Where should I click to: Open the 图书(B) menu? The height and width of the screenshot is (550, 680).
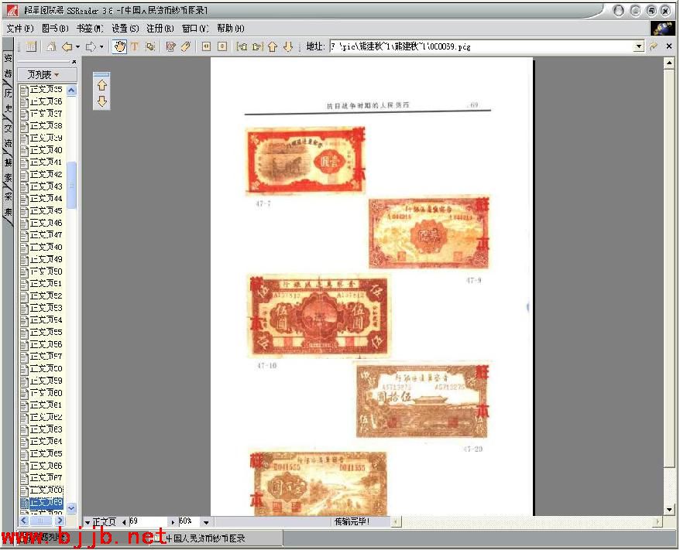55,29
